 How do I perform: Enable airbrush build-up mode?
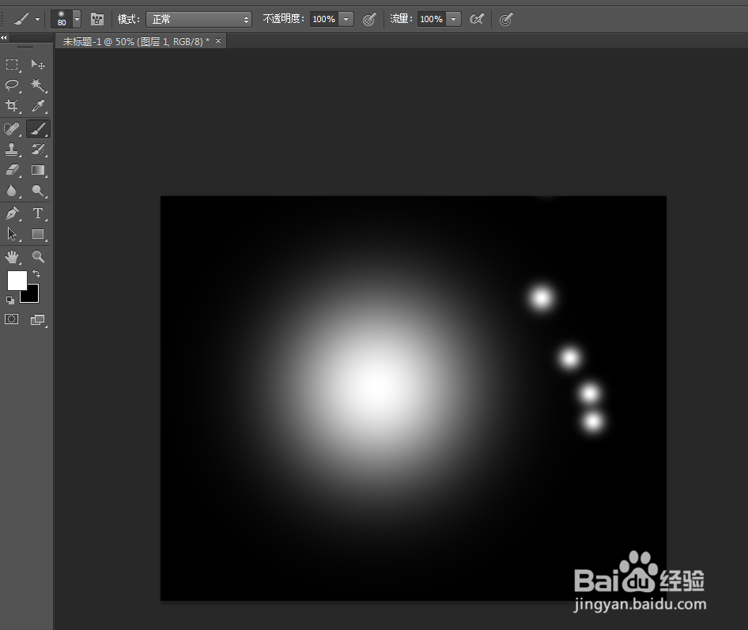(477, 19)
